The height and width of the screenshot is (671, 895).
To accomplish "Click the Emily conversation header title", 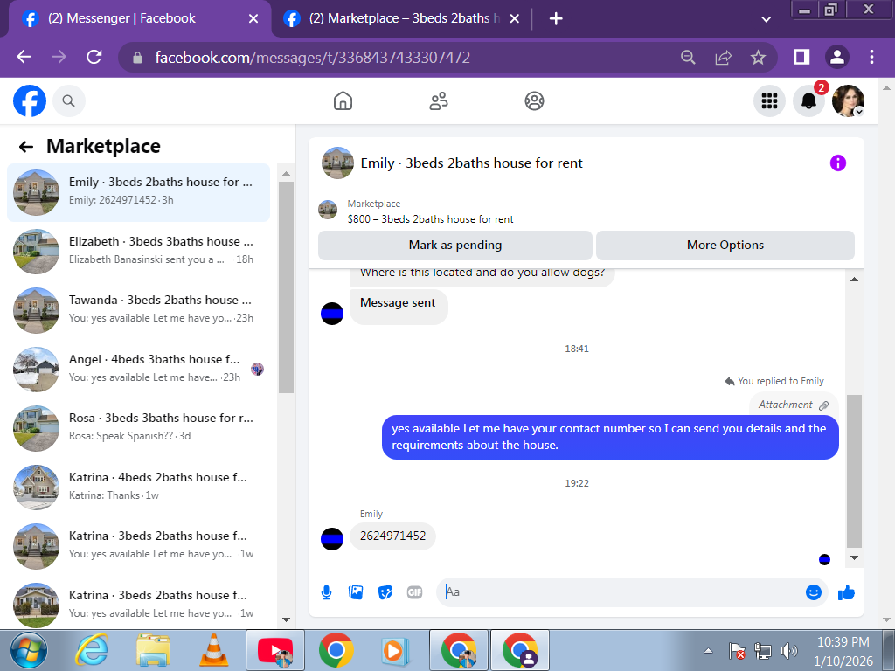I will click(x=471, y=163).
